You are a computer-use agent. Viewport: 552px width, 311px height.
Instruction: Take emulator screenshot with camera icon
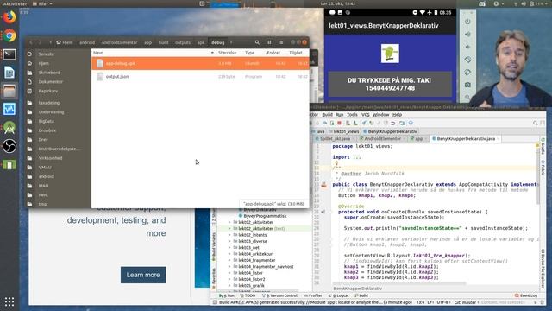[x=467, y=85]
